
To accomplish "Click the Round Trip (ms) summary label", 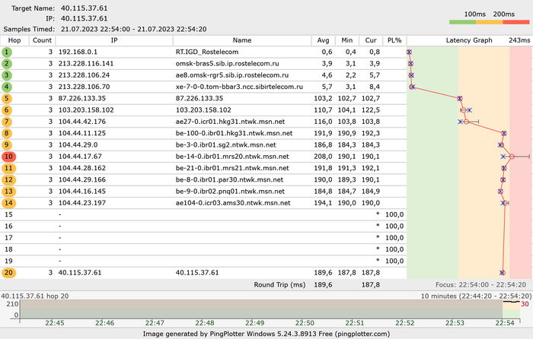I will 279,284.
